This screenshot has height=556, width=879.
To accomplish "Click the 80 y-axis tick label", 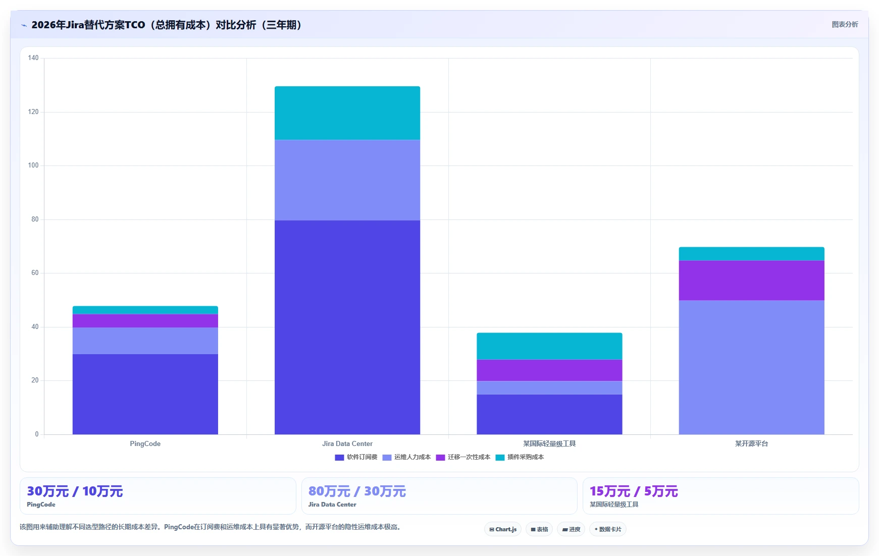I will pyautogui.click(x=35, y=219).
